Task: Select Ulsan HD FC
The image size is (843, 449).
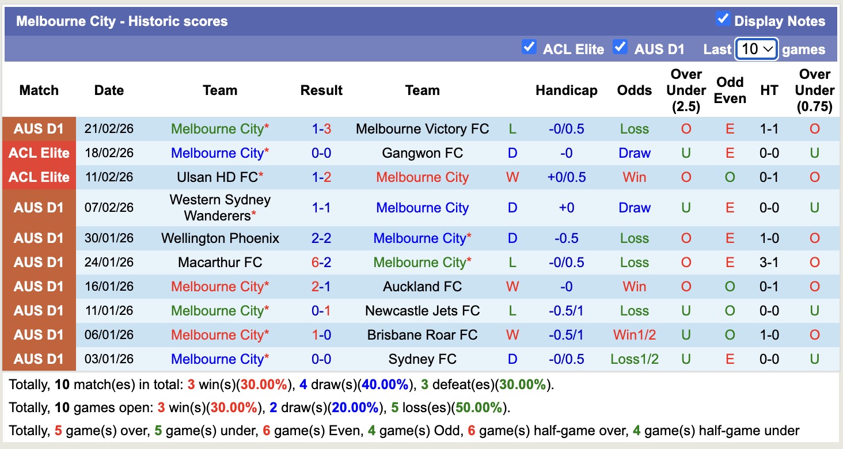Action: [218, 177]
